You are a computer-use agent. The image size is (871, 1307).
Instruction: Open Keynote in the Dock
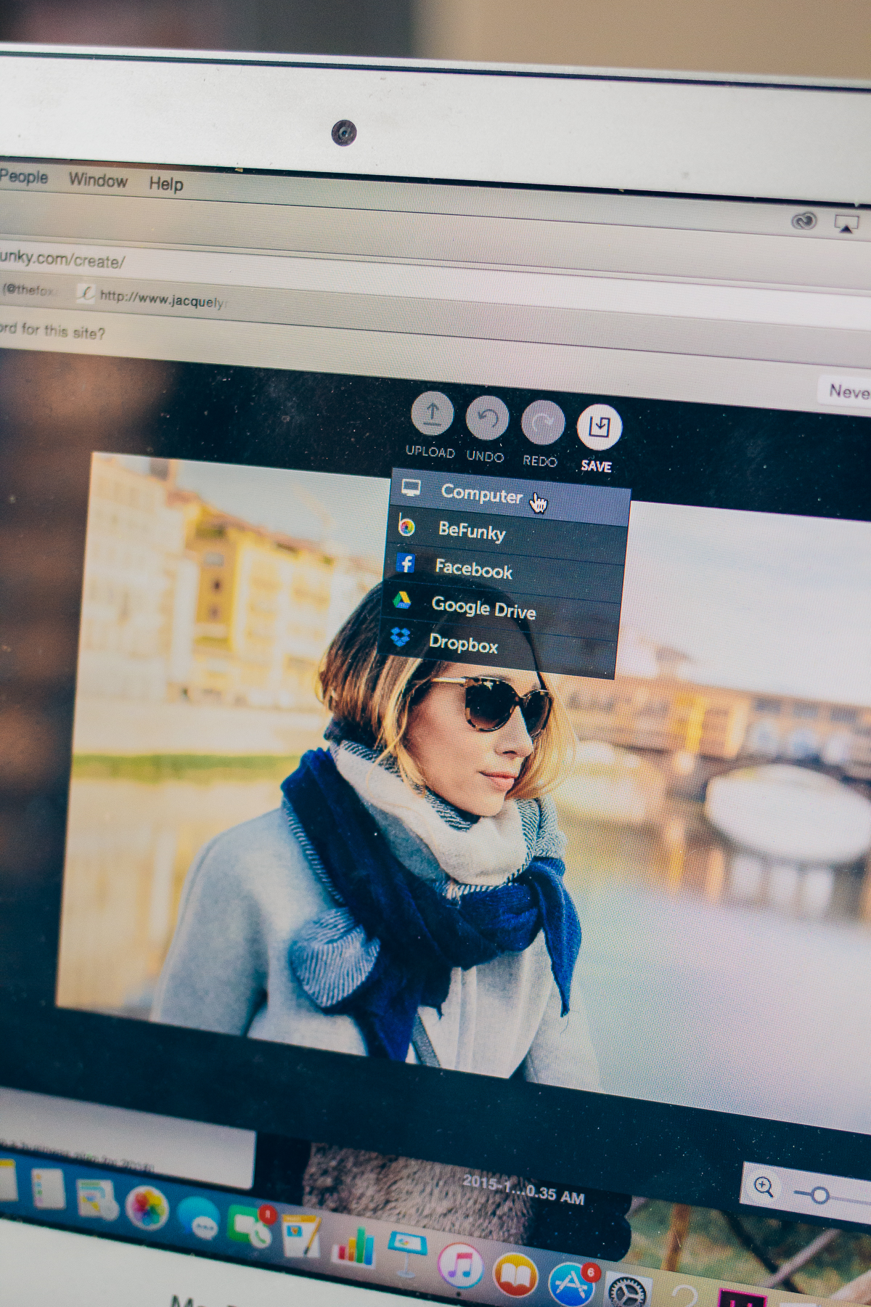pyautogui.click(x=406, y=1255)
